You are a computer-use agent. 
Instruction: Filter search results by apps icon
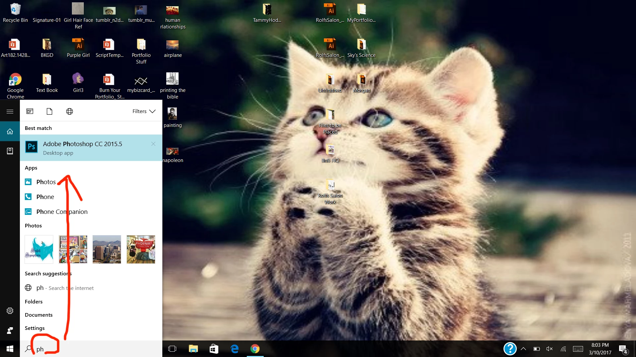tap(30, 111)
